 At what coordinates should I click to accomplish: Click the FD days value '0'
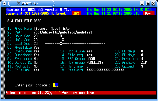142,55
